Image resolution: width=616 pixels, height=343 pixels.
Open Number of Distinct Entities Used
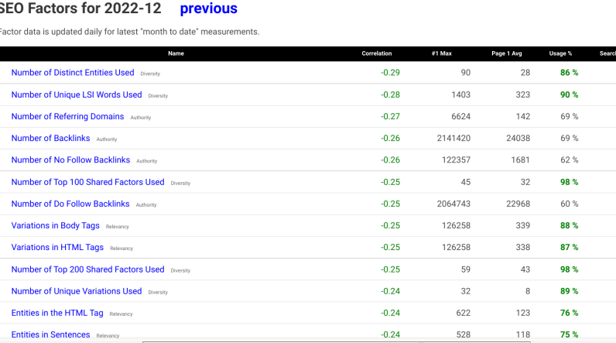pos(73,73)
